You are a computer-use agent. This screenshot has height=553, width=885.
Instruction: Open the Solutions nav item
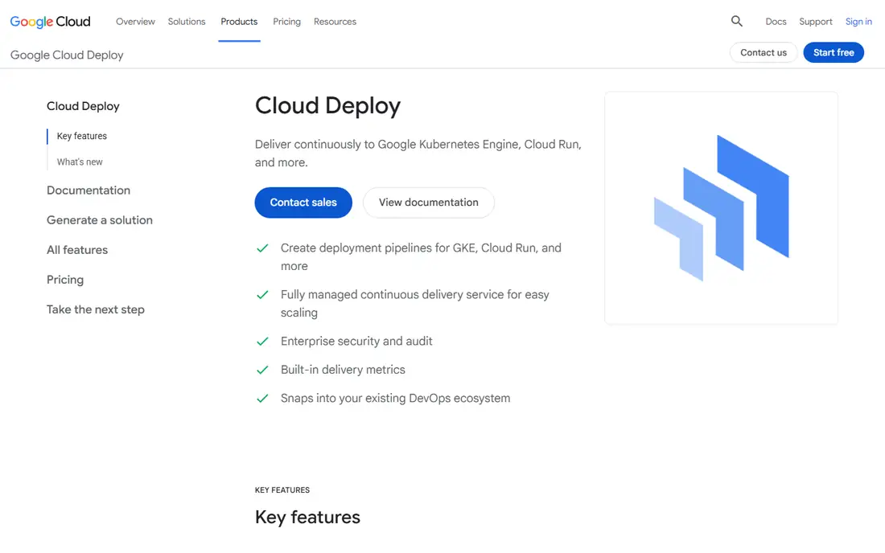[x=187, y=22]
